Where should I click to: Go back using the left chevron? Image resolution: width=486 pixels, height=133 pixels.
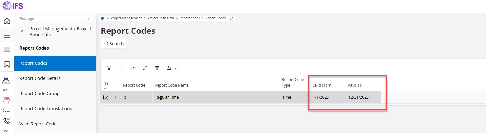click(22, 32)
